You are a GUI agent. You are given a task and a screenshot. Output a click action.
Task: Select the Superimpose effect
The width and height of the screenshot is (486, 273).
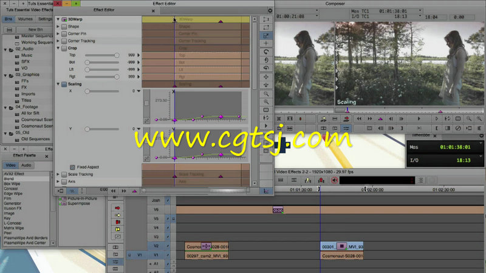tap(79, 204)
